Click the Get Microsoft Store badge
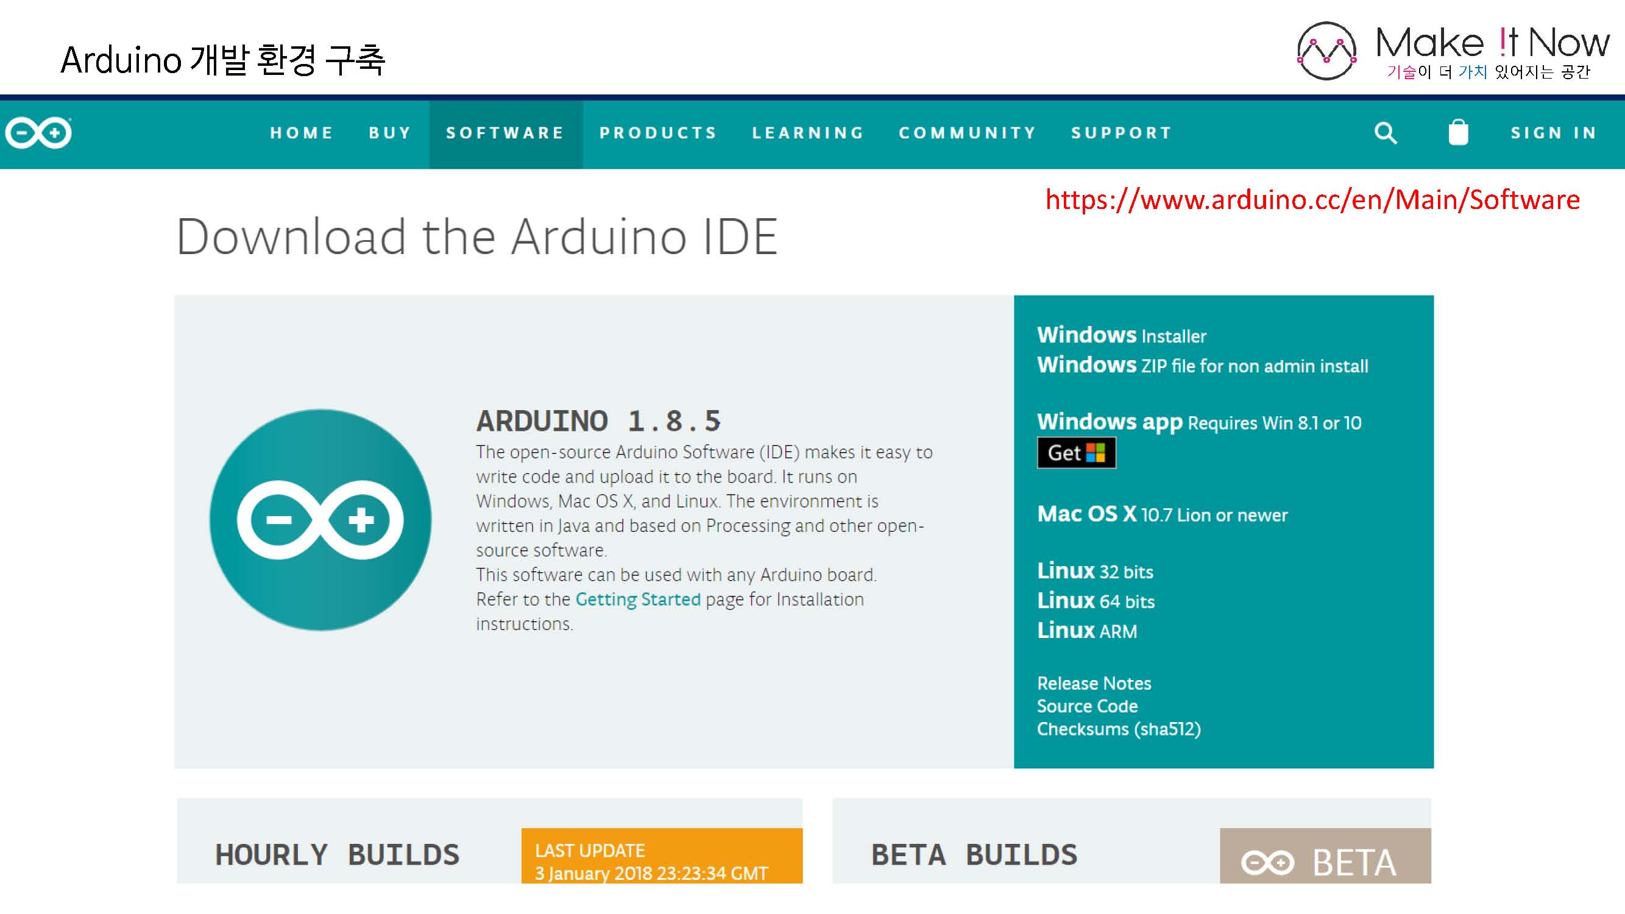This screenshot has height=914, width=1625. click(1076, 452)
